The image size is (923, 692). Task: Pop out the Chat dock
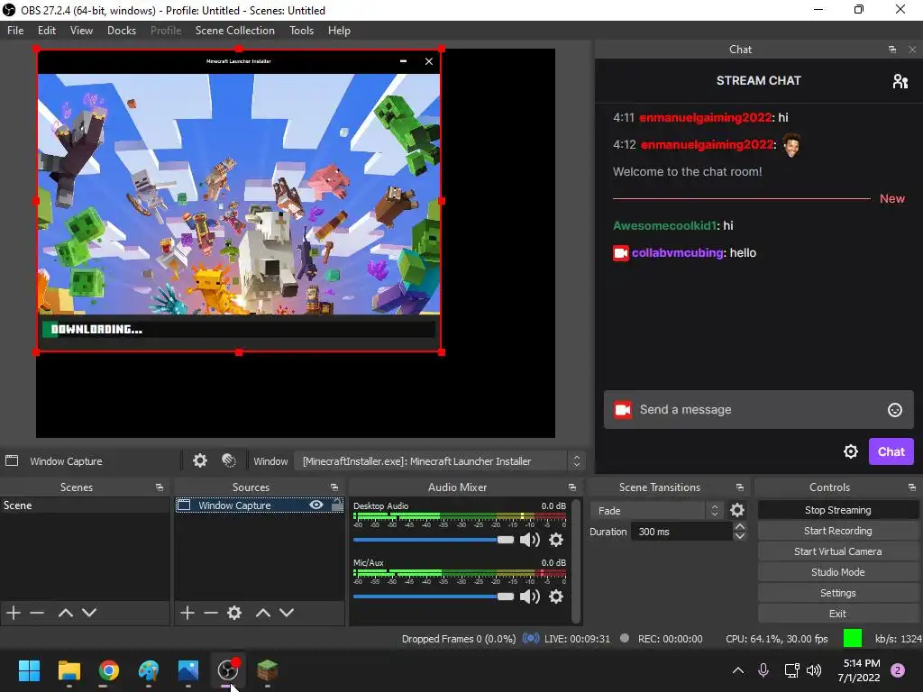(x=892, y=50)
